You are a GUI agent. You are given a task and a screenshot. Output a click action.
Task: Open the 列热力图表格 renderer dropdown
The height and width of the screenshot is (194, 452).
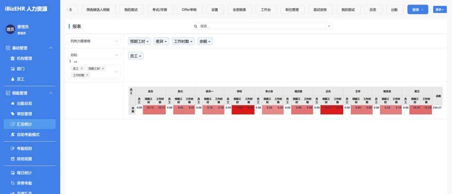[x=95, y=41]
